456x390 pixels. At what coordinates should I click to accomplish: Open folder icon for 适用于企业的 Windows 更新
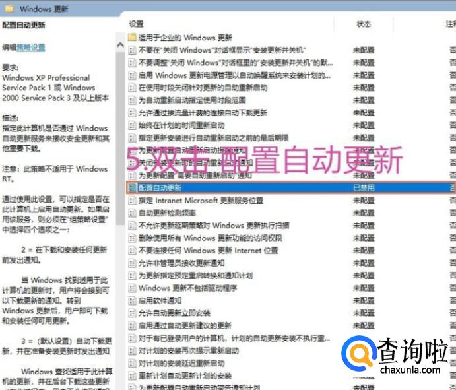tap(132, 37)
